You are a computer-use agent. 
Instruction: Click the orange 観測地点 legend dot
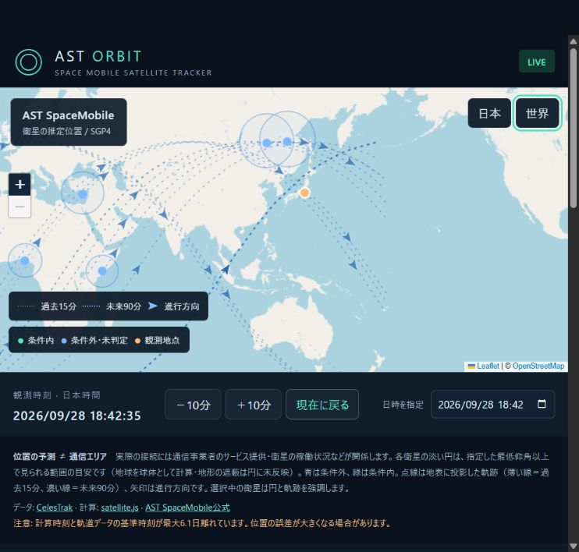(137, 341)
